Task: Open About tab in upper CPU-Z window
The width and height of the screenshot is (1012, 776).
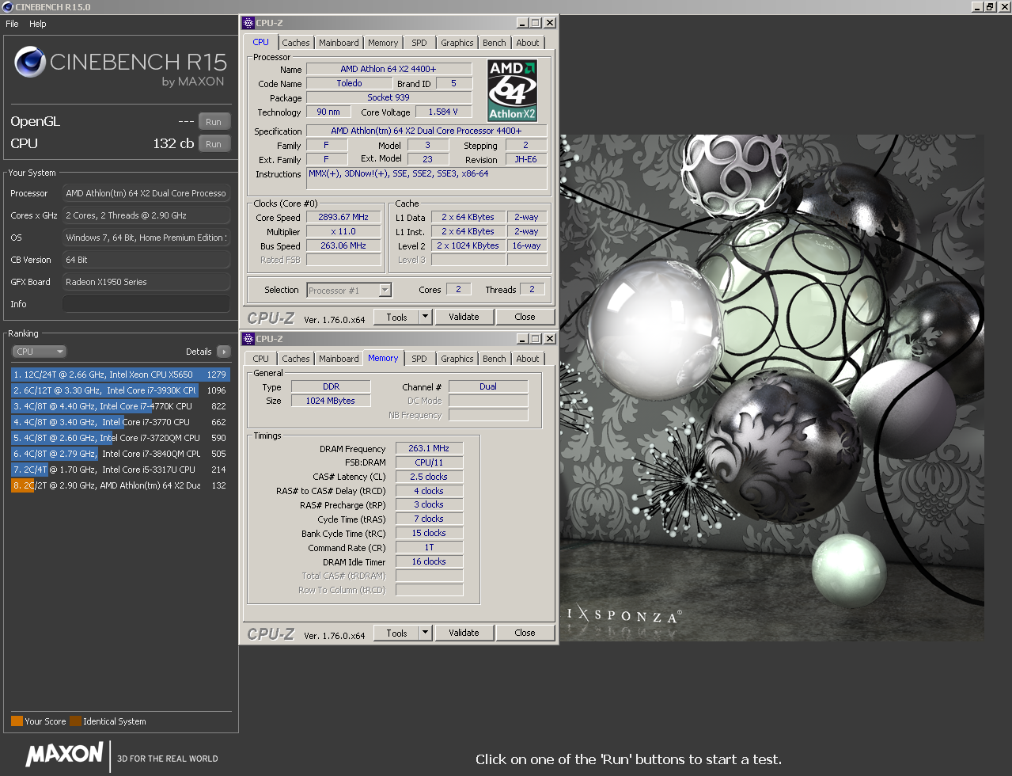Action: point(528,43)
